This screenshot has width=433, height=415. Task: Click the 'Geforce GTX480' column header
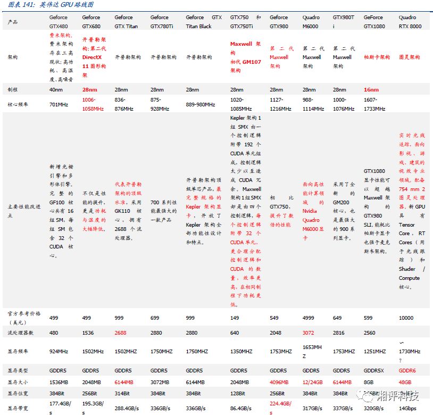59,22
